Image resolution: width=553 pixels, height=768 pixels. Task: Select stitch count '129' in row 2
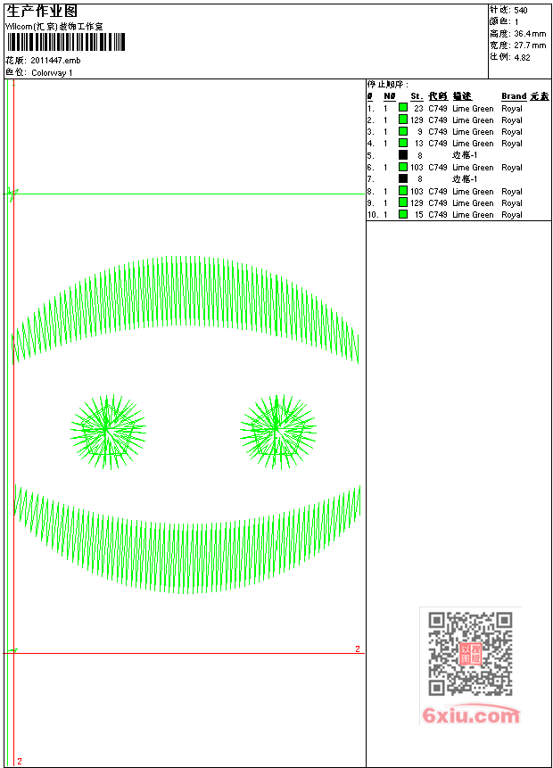click(x=417, y=120)
